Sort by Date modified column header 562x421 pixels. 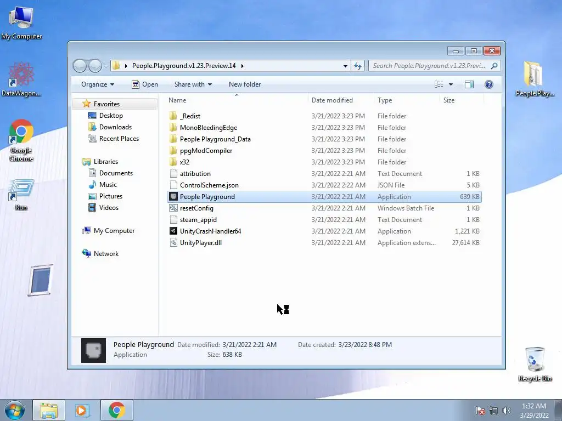point(340,100)
